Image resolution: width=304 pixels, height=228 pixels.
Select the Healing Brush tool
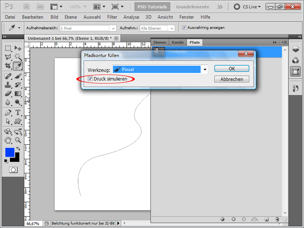(x=8, y=76)
